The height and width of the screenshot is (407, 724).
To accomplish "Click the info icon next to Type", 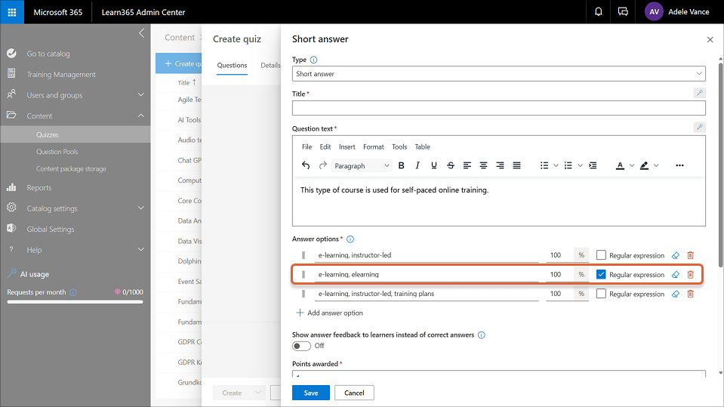I will [314, 60].
